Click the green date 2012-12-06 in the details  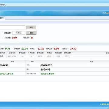[47, 74]
